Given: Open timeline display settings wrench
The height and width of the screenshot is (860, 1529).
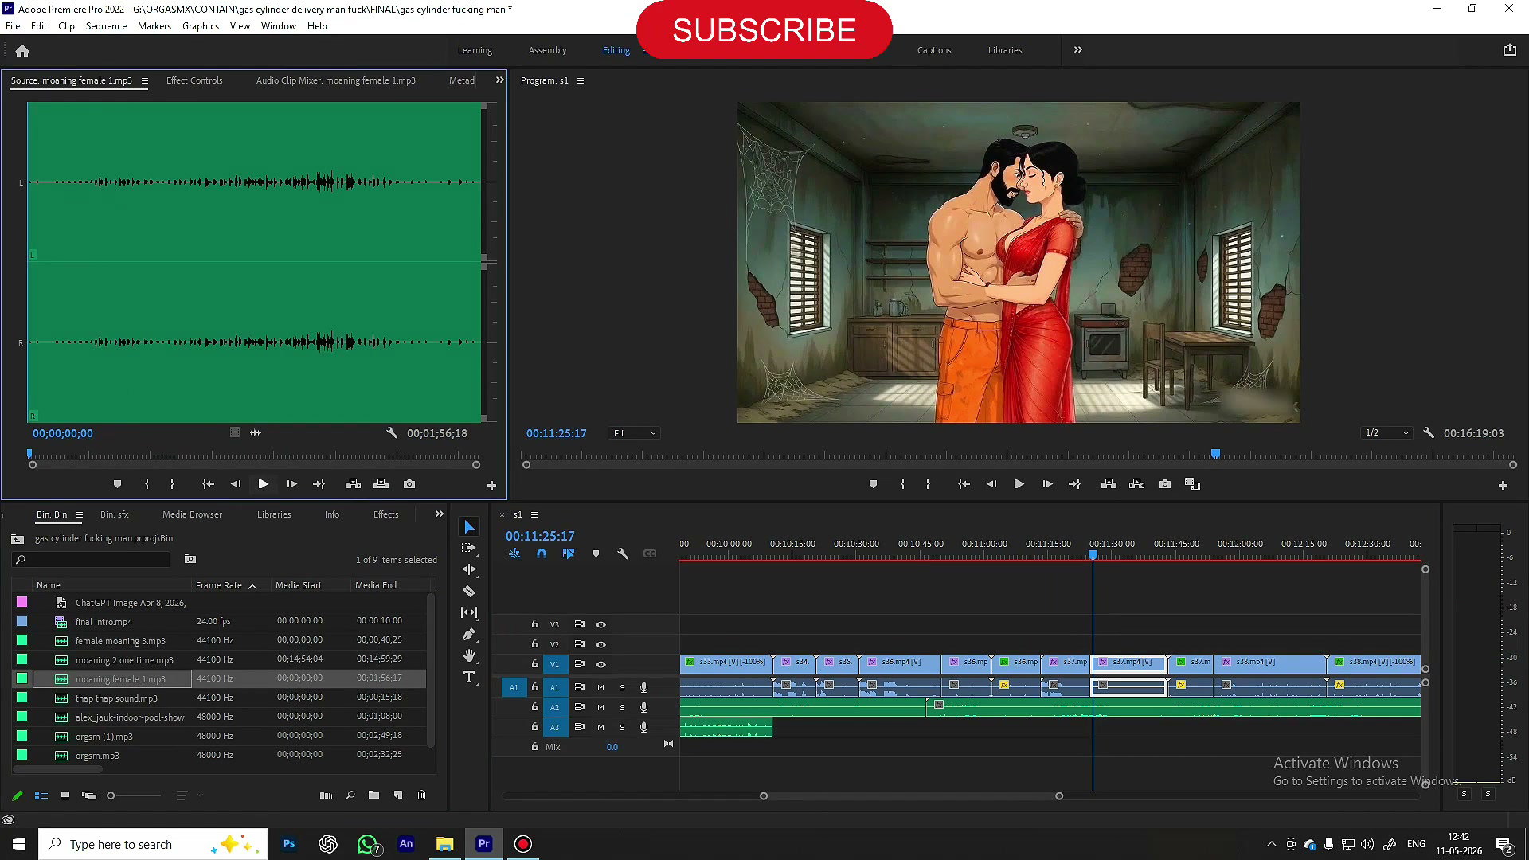Looking at the screenshot, I should (623, 553).
